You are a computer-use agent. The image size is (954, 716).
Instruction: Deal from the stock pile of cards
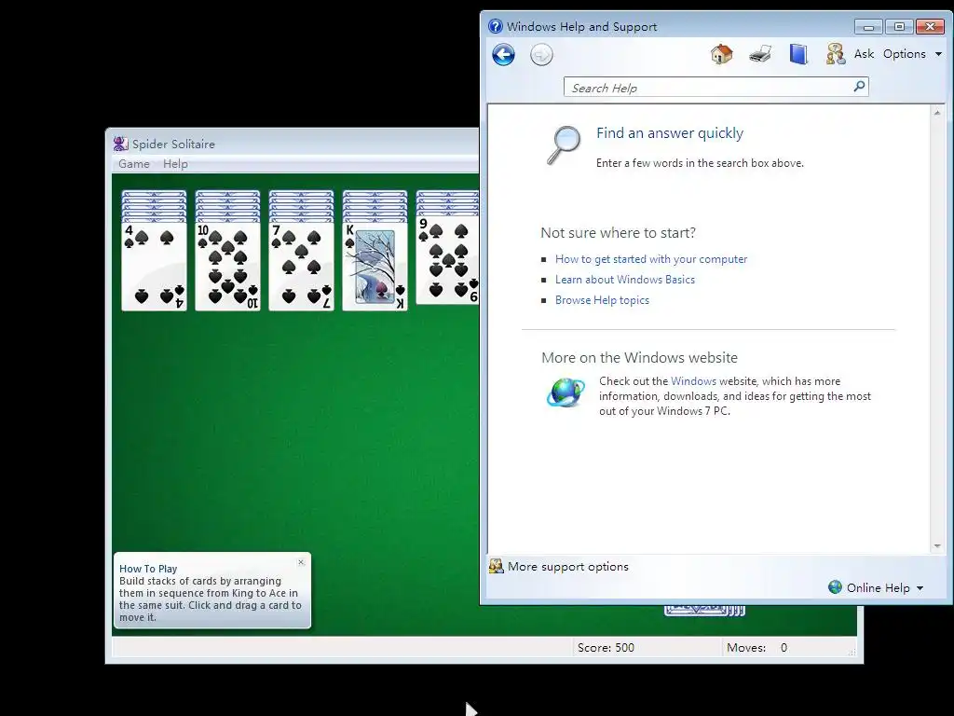[x=704, y=610]
